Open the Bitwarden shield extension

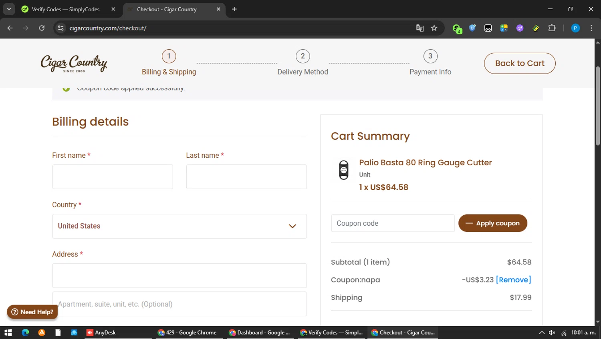coord(472,28)
